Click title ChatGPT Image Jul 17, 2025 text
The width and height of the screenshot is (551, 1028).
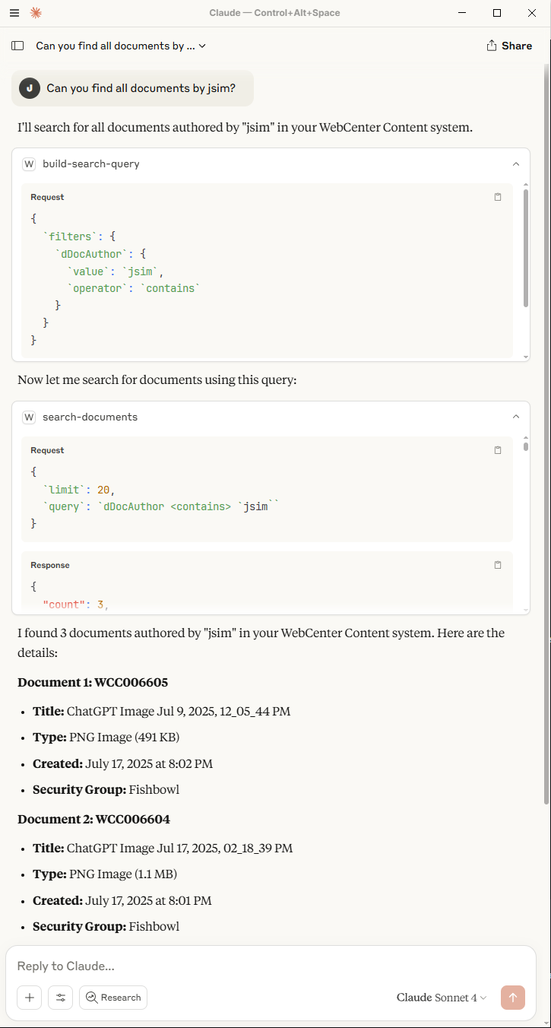pos(180,848)
